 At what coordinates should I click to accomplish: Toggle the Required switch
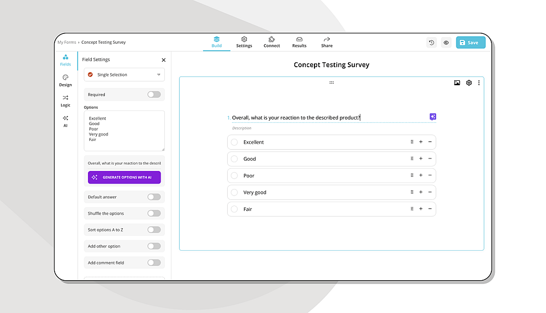pyautogui.click(x=154, y=95)
